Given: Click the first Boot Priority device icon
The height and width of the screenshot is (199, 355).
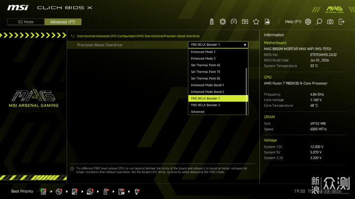Looking at the screenshot, I should [x=43, y=192].
